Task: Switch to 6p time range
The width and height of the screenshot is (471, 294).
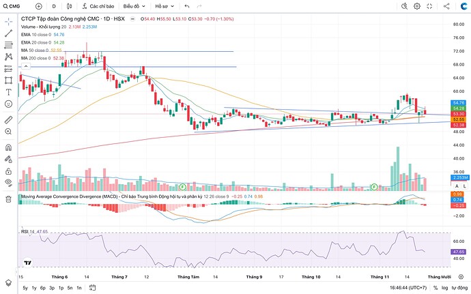Action: tap(43, 288)
